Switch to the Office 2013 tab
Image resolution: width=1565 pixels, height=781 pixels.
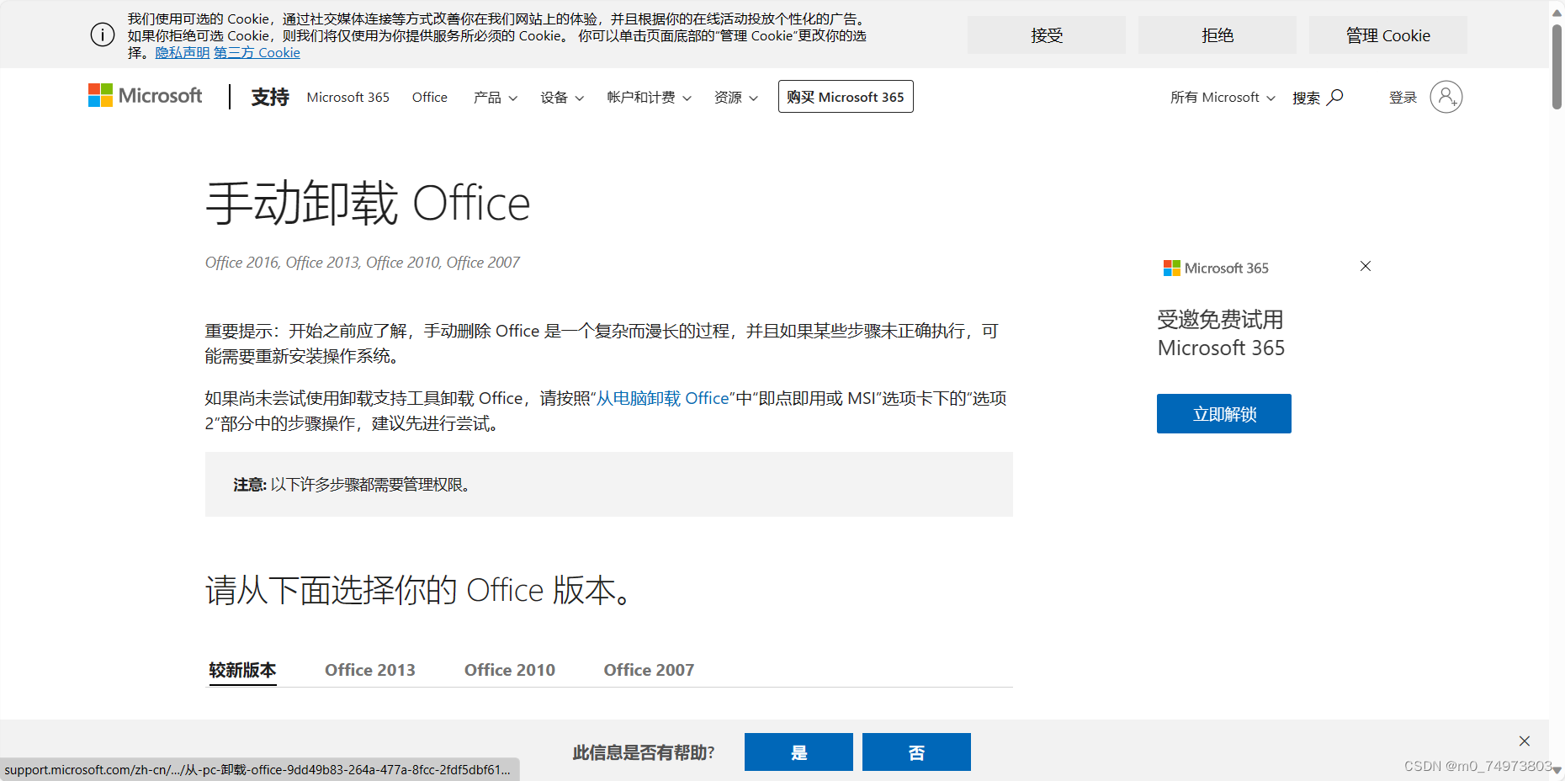[x=370, y=670]
